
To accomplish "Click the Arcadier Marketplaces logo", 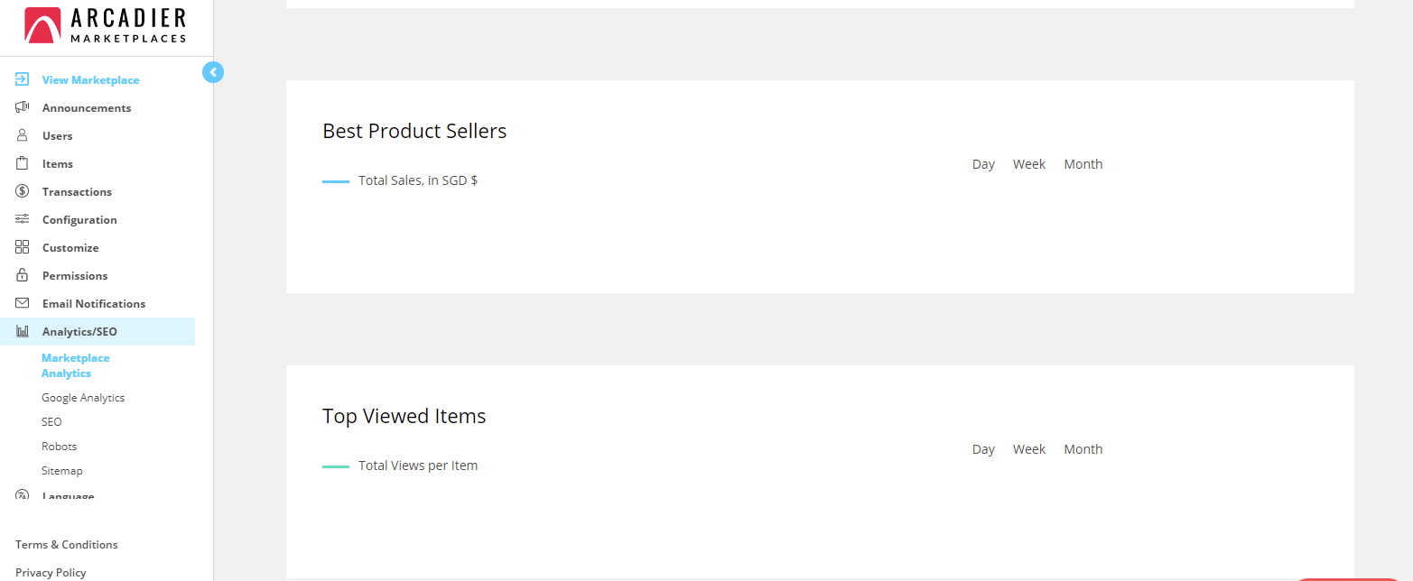I will coord(106,25).
